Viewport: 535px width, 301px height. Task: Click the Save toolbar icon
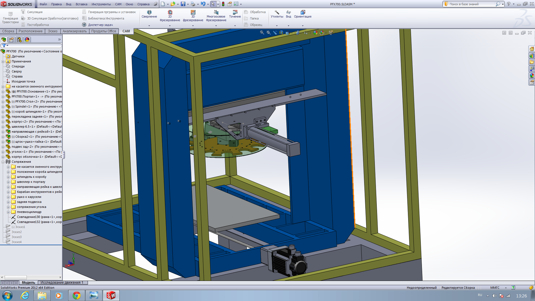(183, 4)
